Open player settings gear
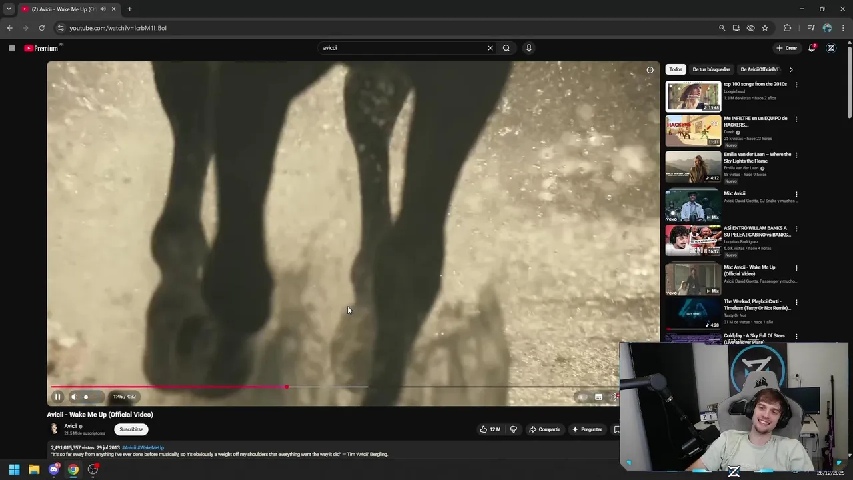Screen dimensions: 853x480 [x=614, y=397]
